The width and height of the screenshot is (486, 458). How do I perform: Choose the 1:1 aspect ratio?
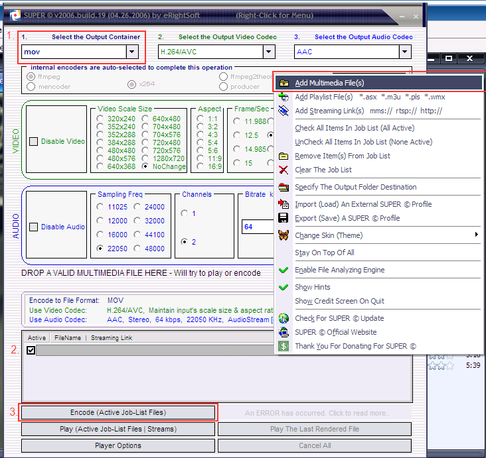click(x=201, y=119)
